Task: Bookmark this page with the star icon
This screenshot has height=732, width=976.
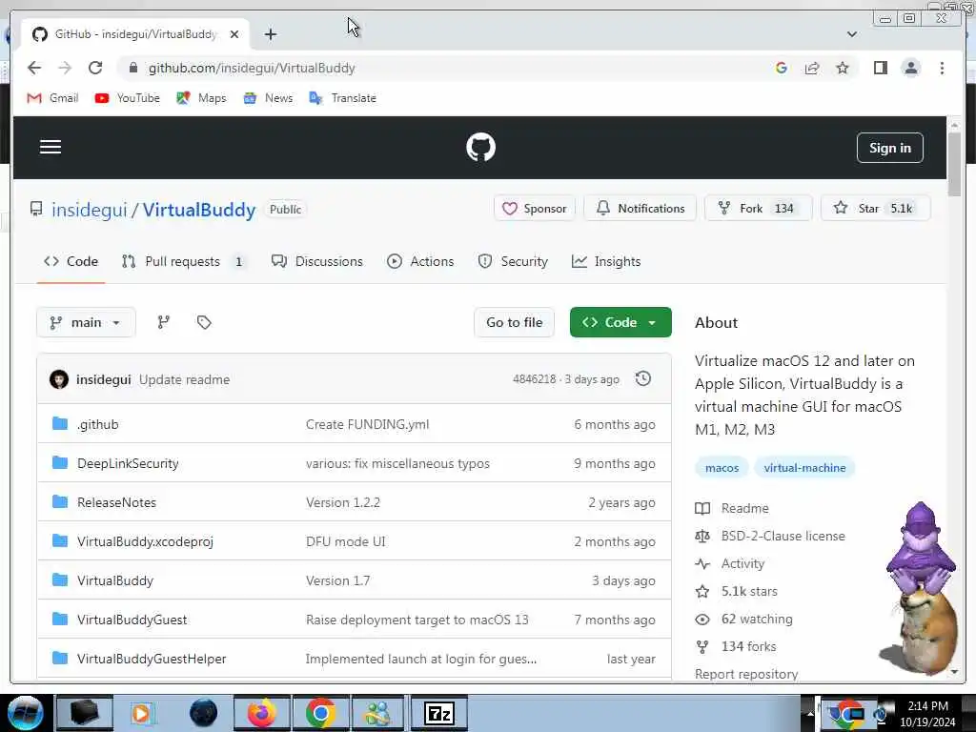Action: pyautogui.click(x=843, y=68)
